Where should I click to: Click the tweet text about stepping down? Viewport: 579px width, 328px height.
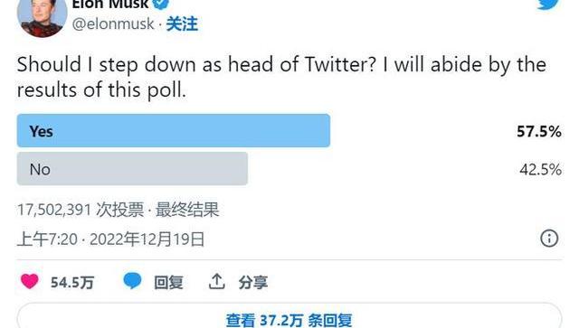tap(281, 78)
